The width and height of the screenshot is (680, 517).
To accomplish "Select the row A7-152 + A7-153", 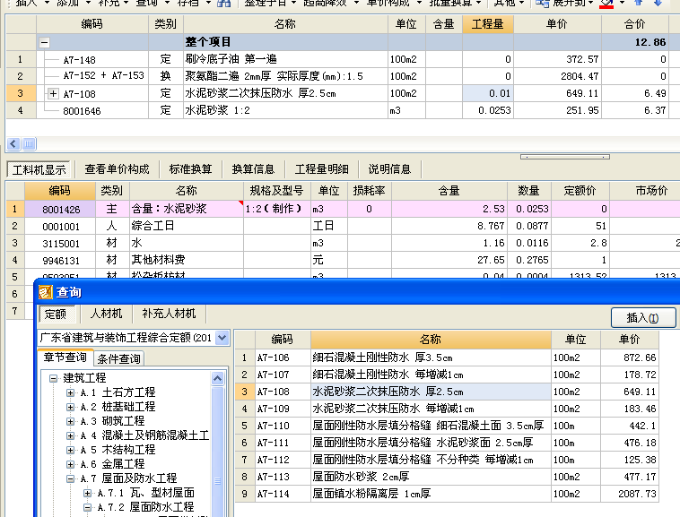I will [x=343, y=76].
